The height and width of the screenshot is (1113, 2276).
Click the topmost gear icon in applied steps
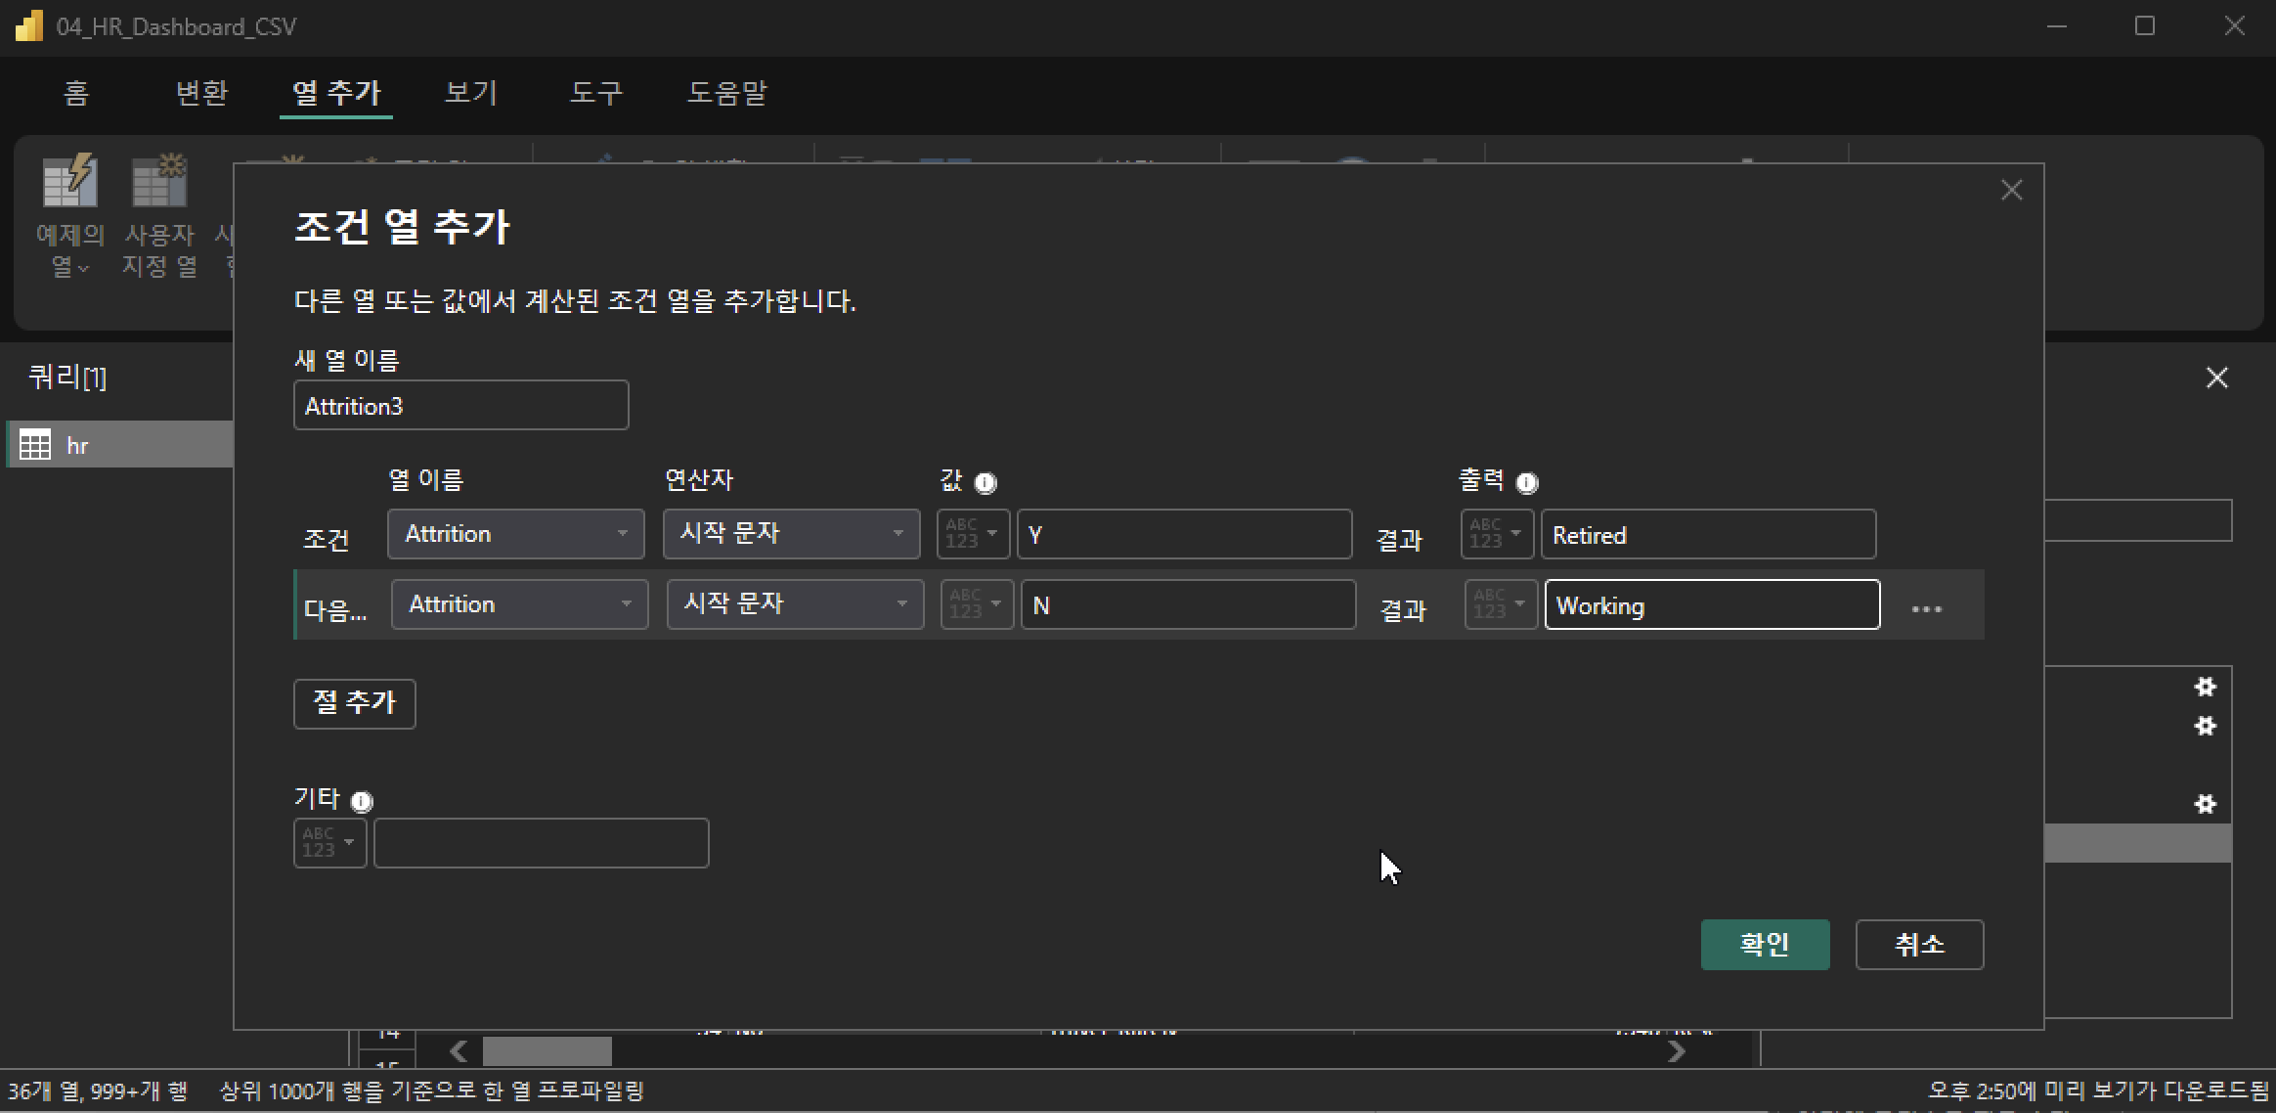tap(2205, 687)
